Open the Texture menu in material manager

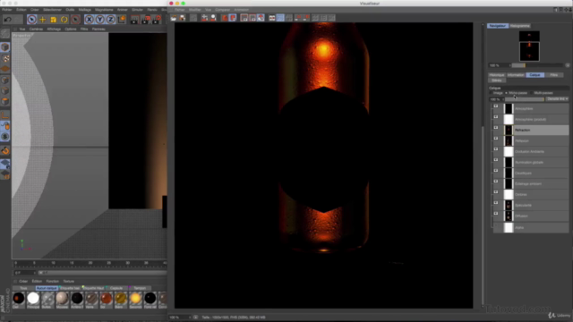pyautogui.click(x=69, y=282)
